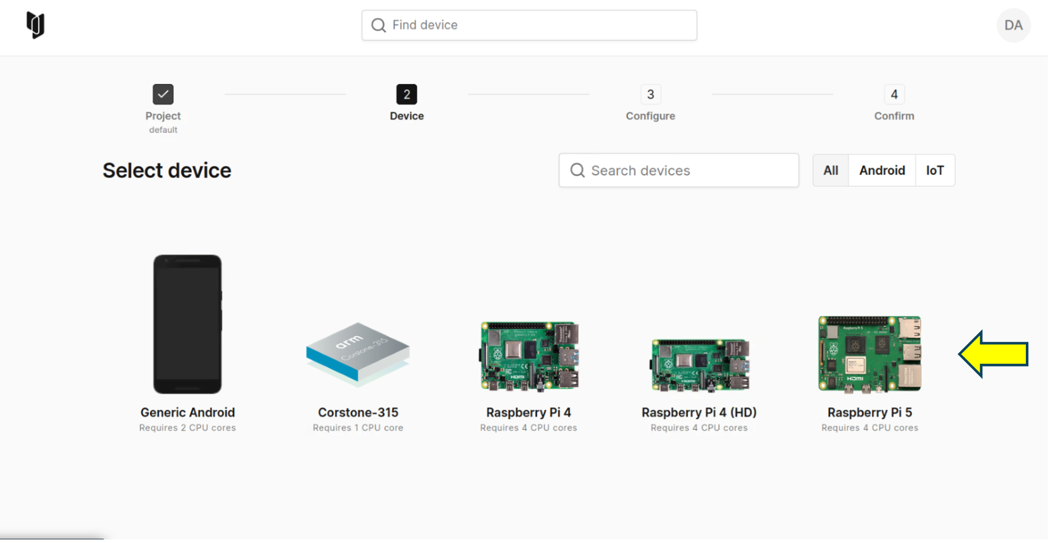1051x543 pixels.
Task: Select the Raspberry Pi 5 device
Action: [x=869, y=354]
